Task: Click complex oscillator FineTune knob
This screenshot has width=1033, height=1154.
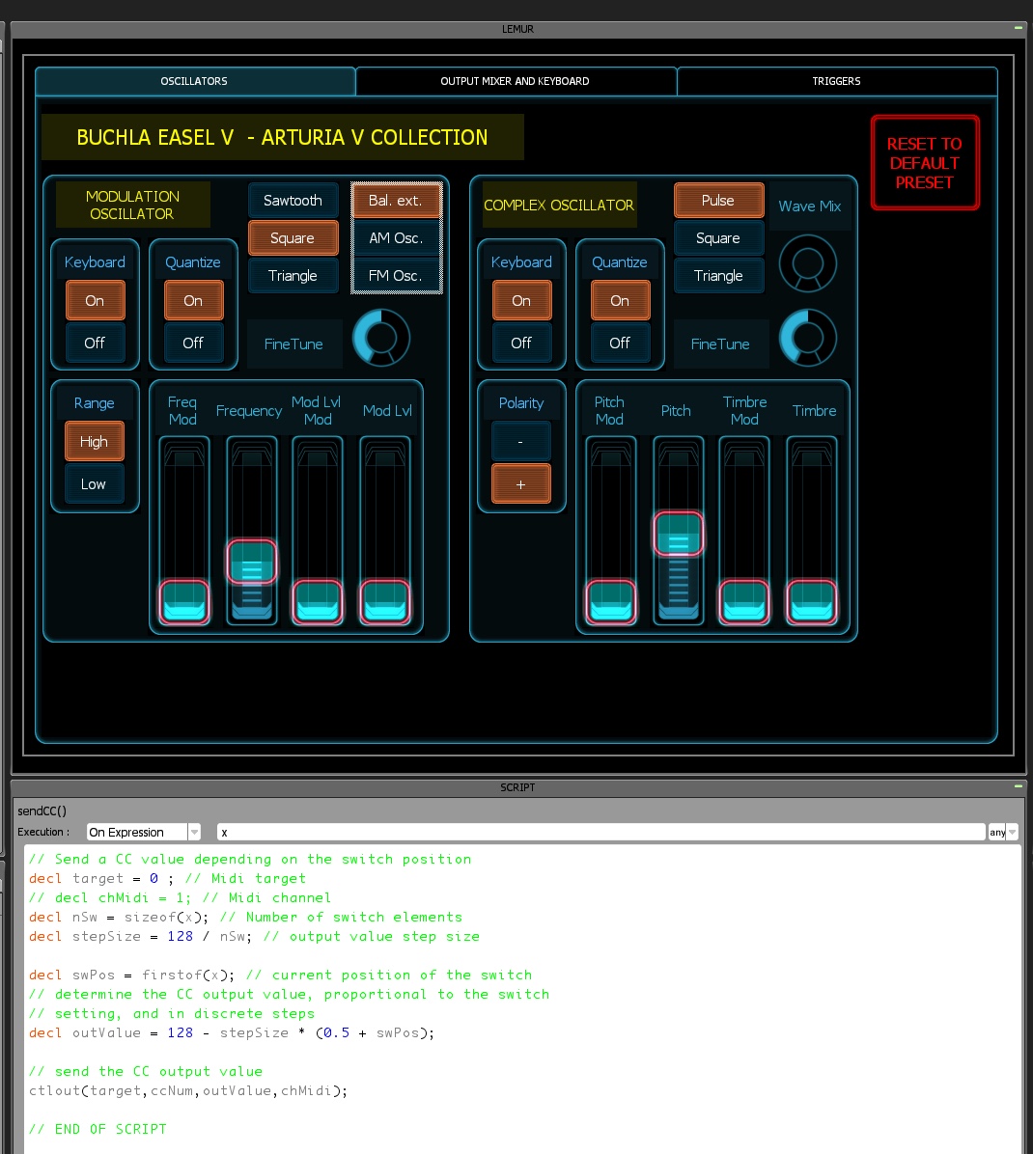Action: pyautogui.click(x=808, y=338)
